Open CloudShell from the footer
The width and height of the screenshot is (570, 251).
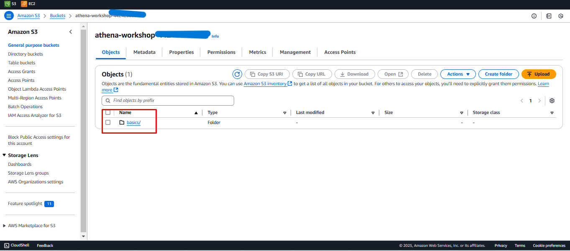tap(17, 246)
